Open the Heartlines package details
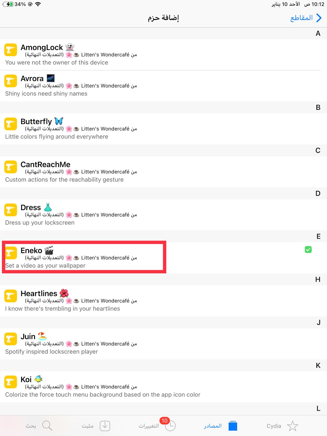The width and height of the screenshot is (327, 436). (x=163, y=301)
